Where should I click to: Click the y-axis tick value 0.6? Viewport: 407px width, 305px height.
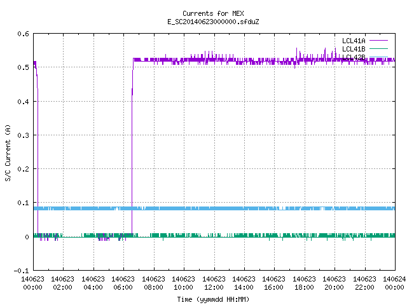[23, 34]
